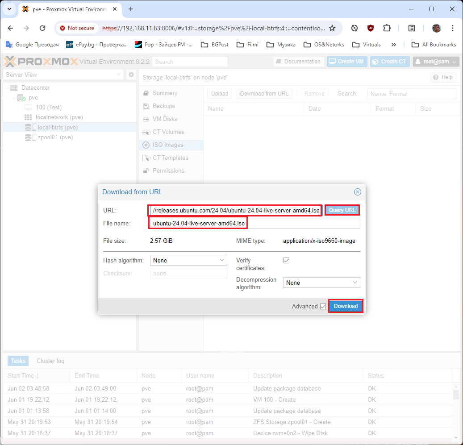Open the uBlock Origin extension icon
Screen dimensions: 463x445
tap(370, 28)
